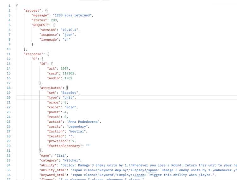Click the closing brace on line 9
237x180 pixels.
coord(32,44)
